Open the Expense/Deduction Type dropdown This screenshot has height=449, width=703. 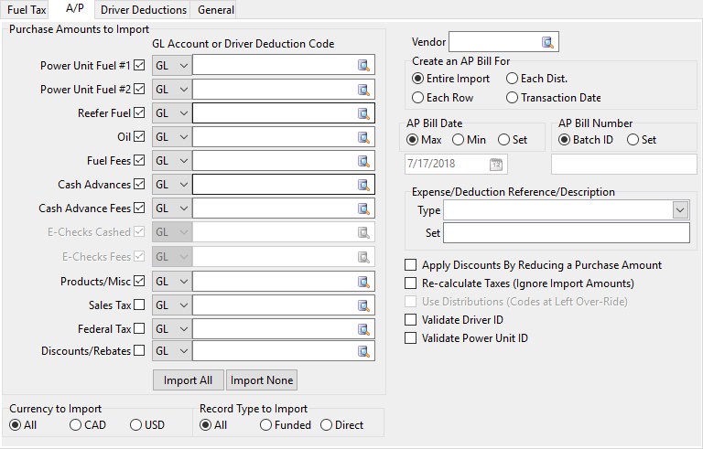[679, 210]
